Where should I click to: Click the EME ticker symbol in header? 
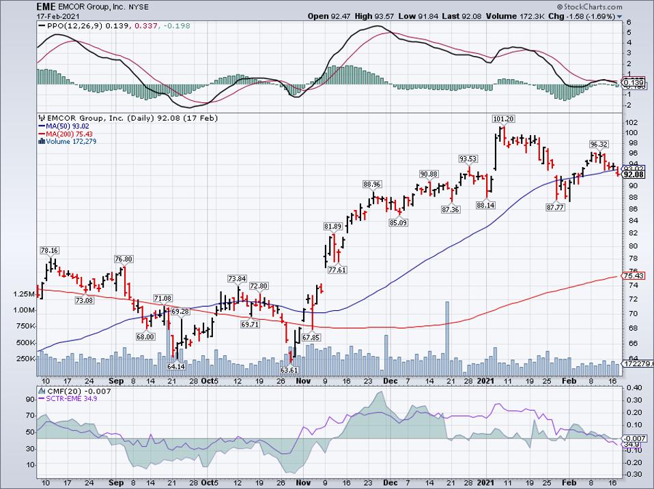tap(45, 7)
